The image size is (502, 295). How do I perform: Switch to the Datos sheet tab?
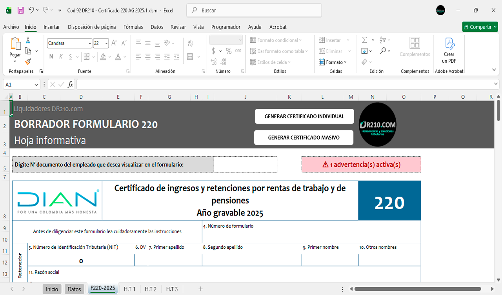coord(74,289)
